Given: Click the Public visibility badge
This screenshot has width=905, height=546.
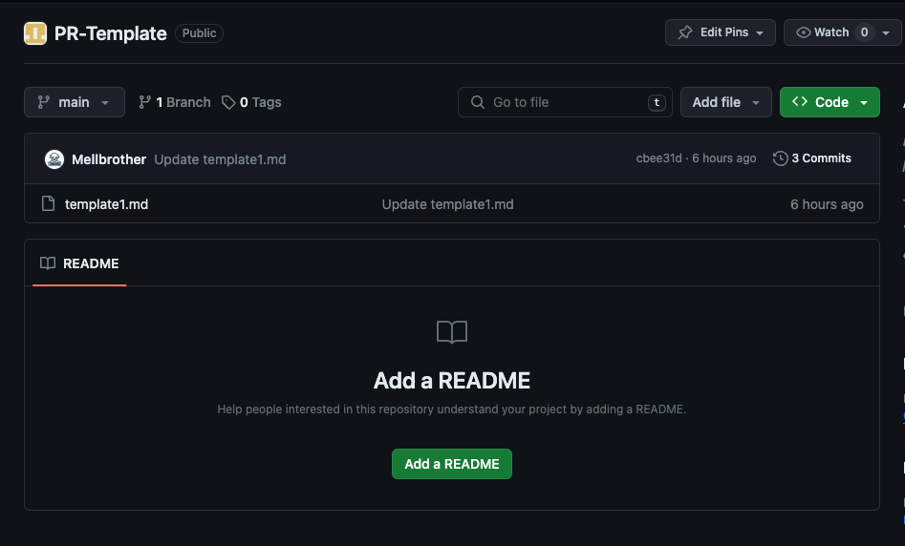Looking at the screenshot, I should 199,32.
